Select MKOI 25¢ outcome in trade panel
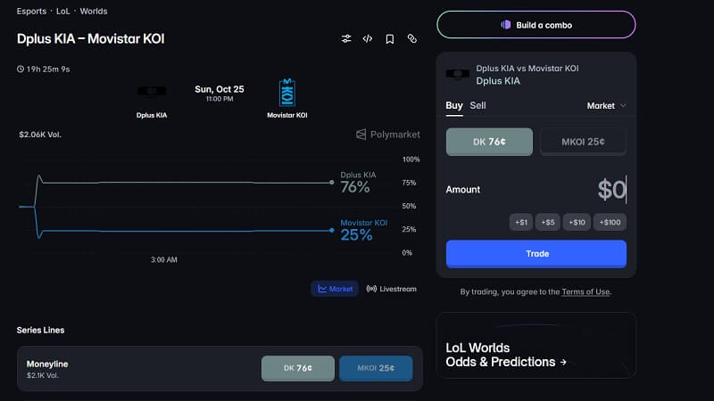 point(583,142)
